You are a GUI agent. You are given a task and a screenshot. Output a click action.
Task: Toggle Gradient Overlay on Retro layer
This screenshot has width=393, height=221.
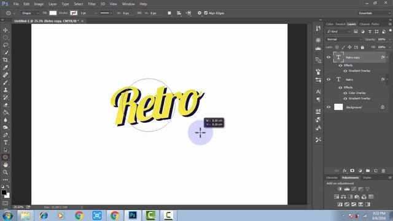click(x=345, y=98)
